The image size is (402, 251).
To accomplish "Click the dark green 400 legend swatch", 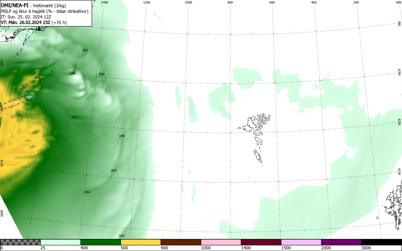I will (x=100, y=242).
